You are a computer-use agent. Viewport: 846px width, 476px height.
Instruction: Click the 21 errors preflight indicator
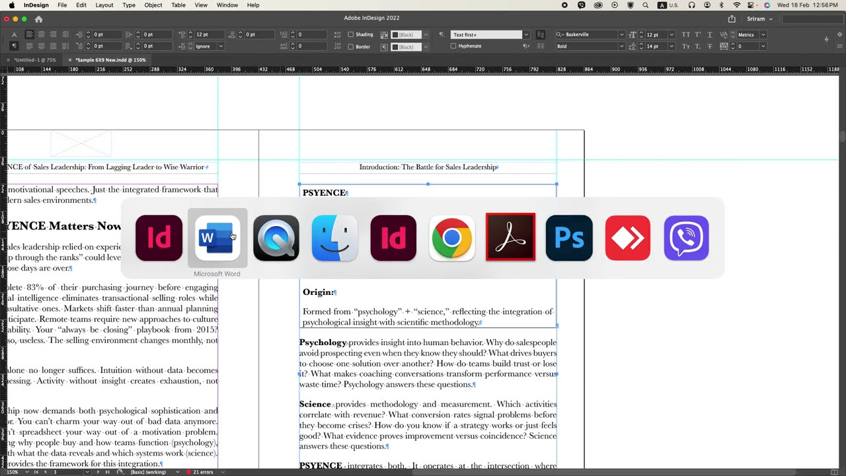(x=200, y=472)
